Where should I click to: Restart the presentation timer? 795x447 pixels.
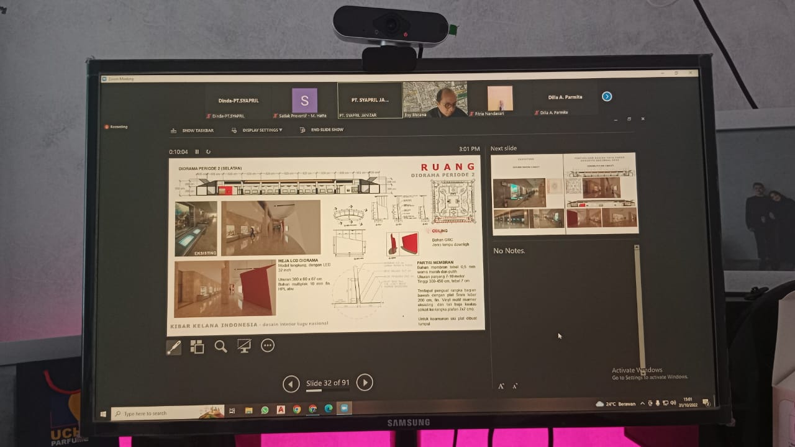tap(208, 151)
